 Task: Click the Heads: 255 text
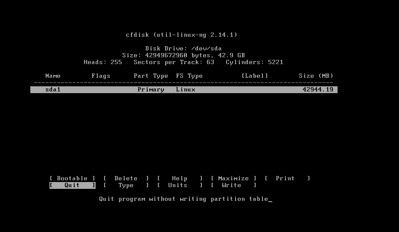(x=103, y=62)
